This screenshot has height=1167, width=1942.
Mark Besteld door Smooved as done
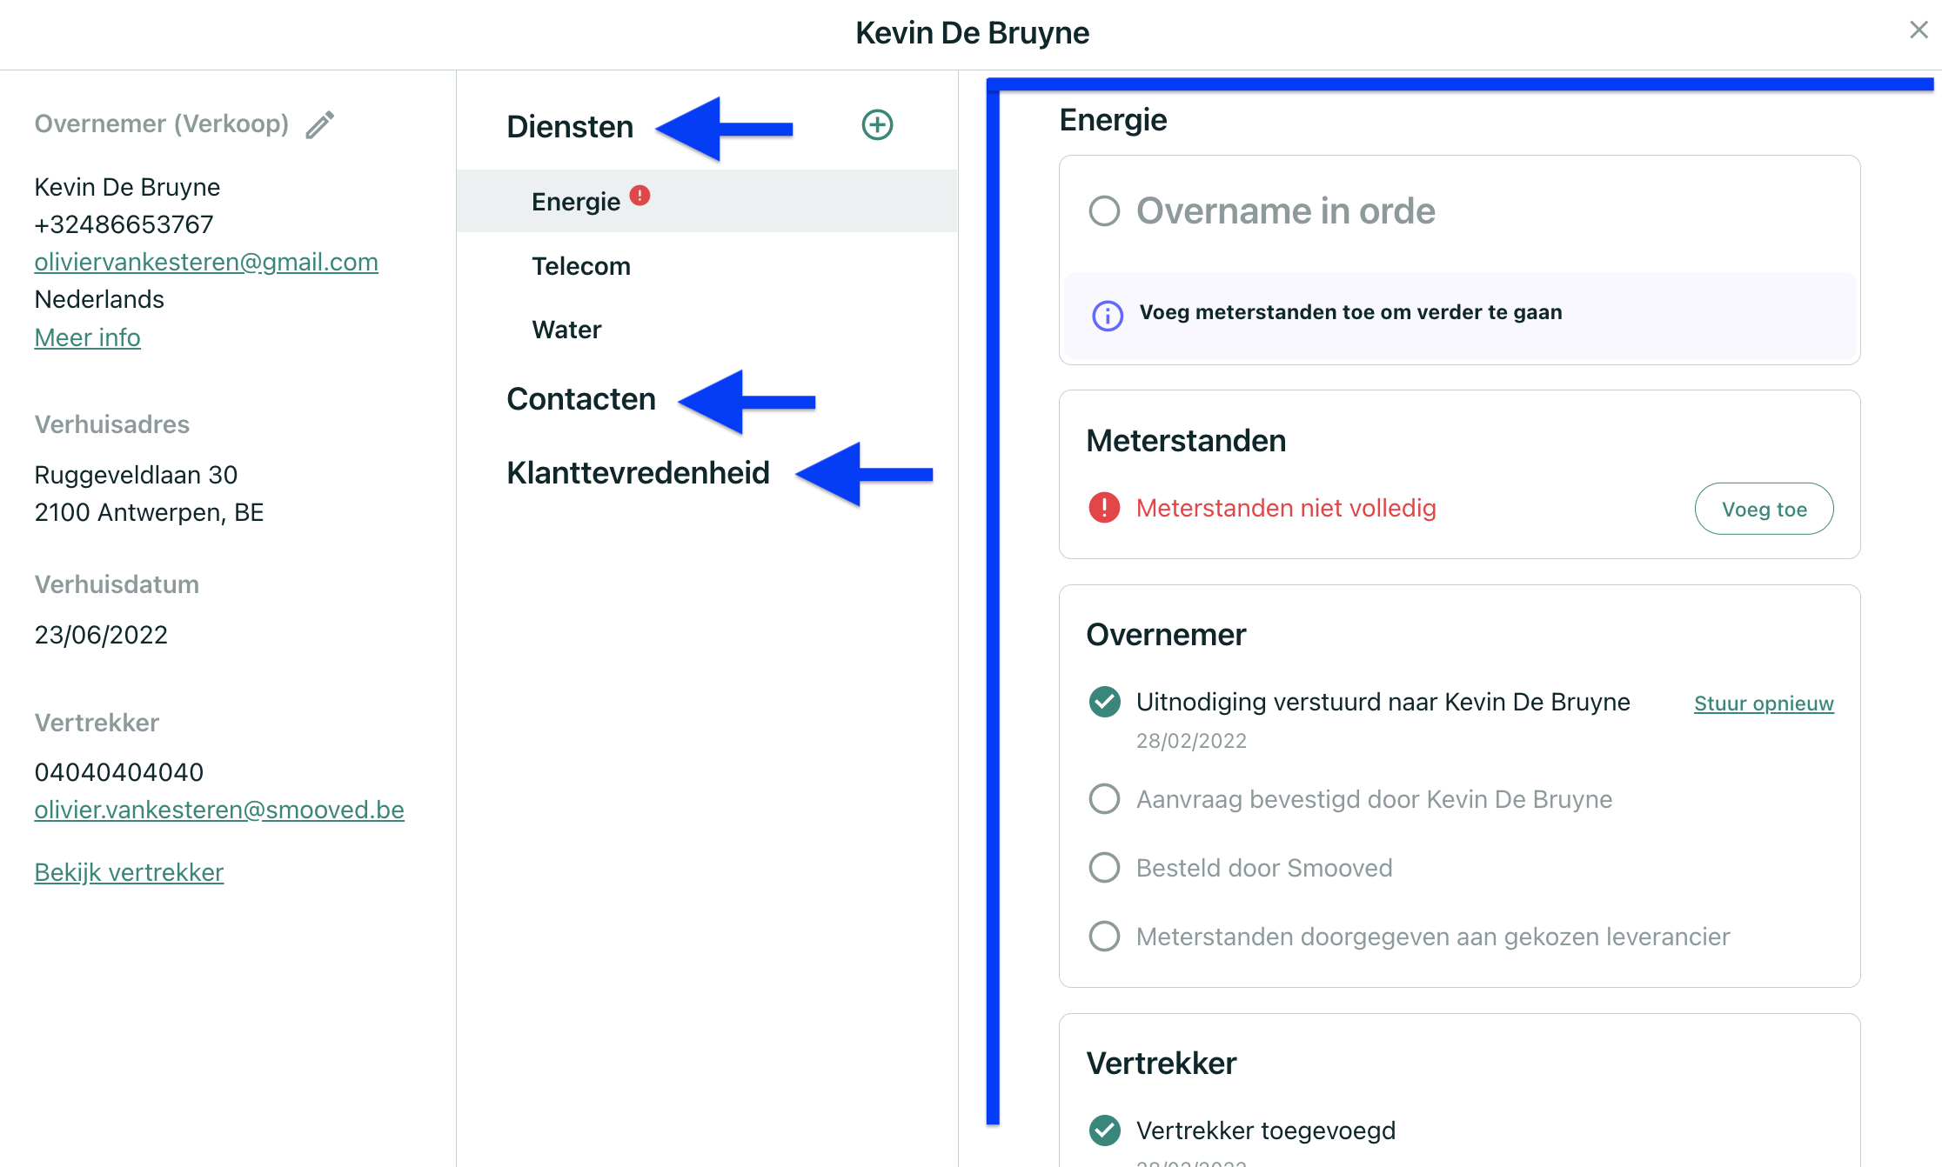tap(1104, 867)
